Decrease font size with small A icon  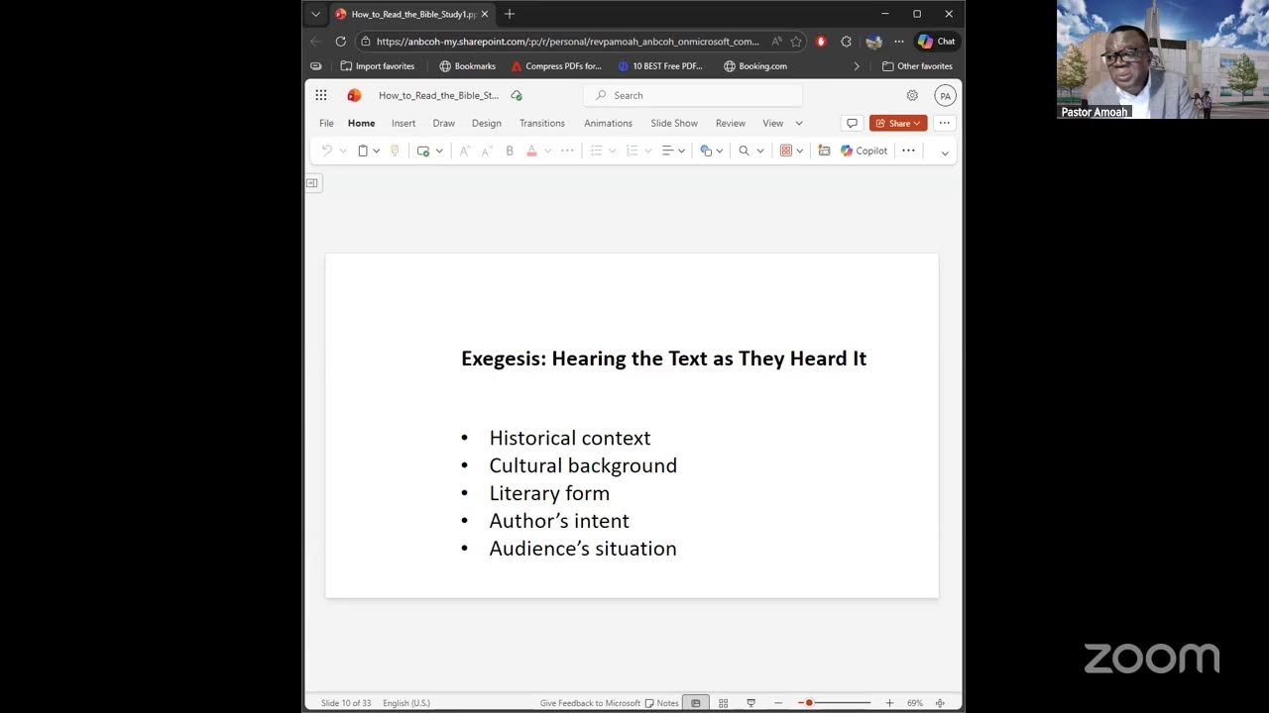coord(487,151)
